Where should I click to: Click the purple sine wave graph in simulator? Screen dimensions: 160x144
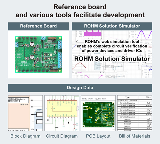pos(144,35)
